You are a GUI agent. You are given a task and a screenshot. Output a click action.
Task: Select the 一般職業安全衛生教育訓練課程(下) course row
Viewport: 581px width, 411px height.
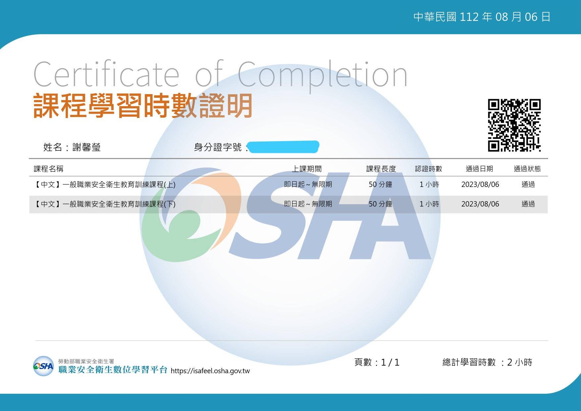(105, 204)
